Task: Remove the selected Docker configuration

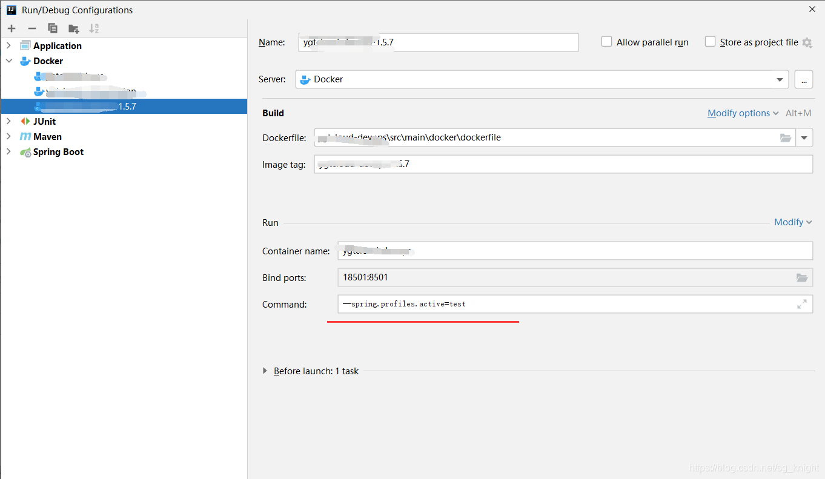Action: pos(31,28)
